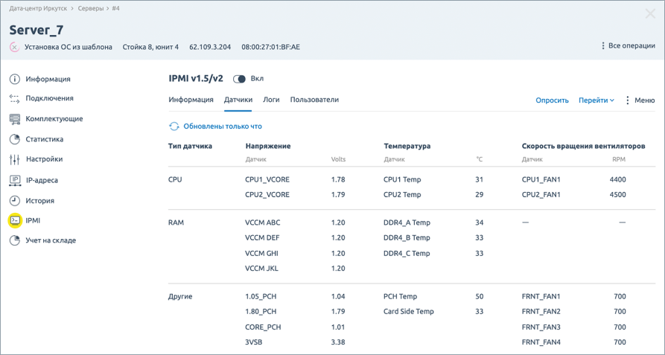
Task: Click the Информация sidebar icon
Action: pos(15,79)
